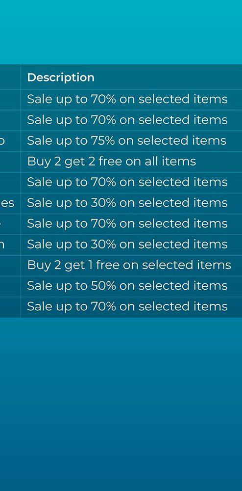Click the blank cell beside 'Buy 2 get 1 free'

(10, 266)
